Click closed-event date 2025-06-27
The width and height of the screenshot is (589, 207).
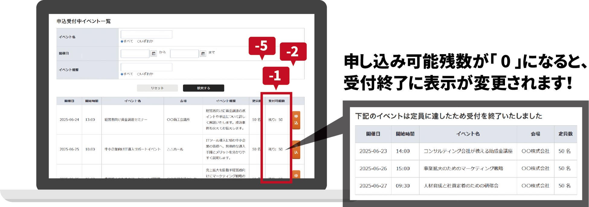tap(373, 186)
